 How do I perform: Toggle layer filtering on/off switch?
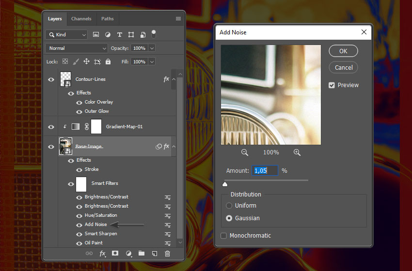tap(154, 33)
